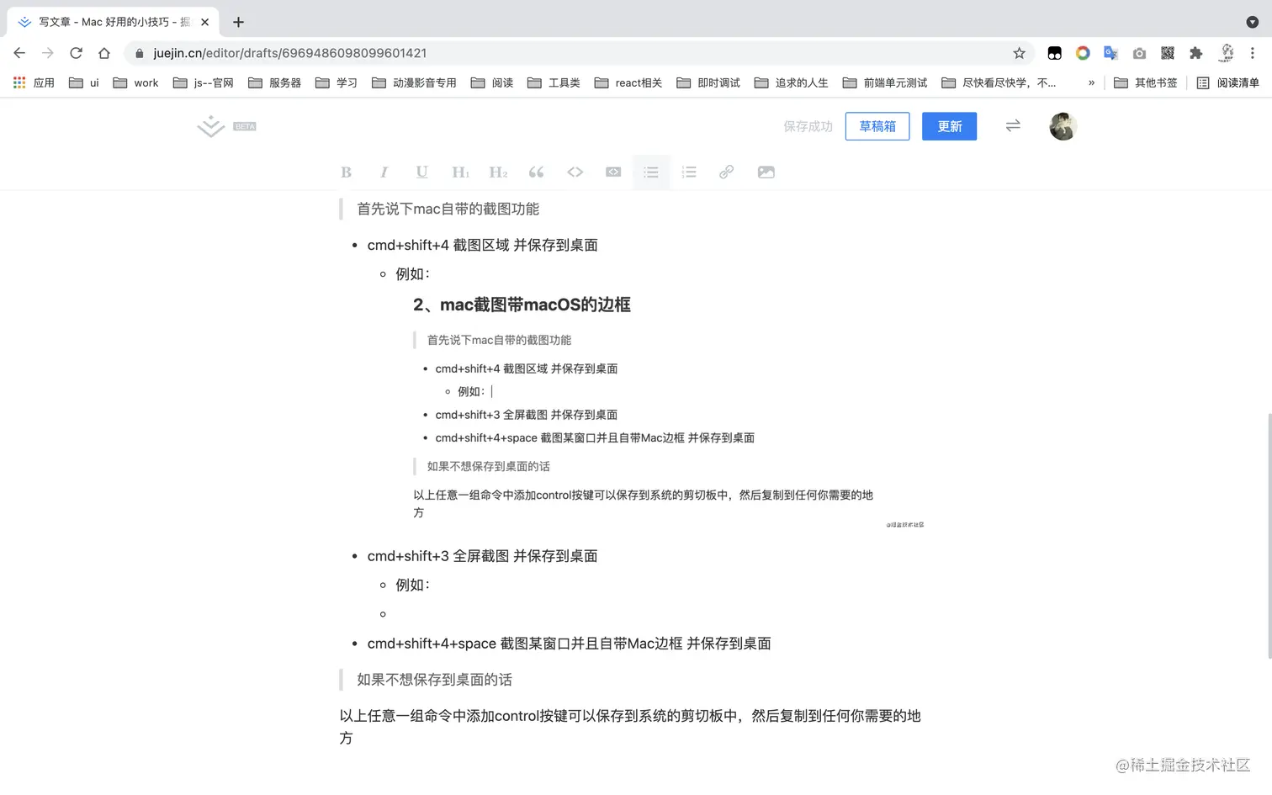Click the line 'cmd+shift+4+space 截图某窗口并且自带Mac边框'
This screenshot has width=1272, height=795.
[x=525, y=644]
